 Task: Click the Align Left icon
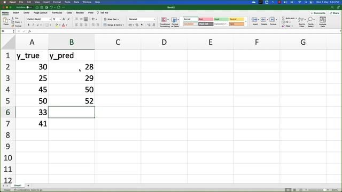[76, 25]
